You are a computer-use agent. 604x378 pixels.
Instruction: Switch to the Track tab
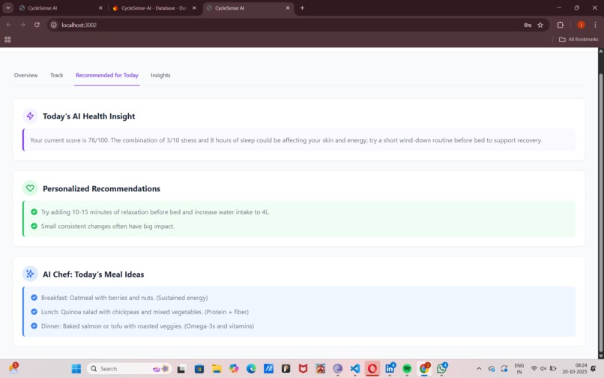click(56, 75)
